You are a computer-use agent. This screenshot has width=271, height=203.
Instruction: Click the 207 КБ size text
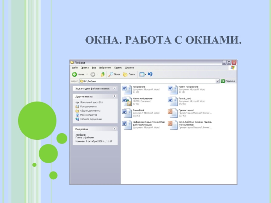(182, 116)
